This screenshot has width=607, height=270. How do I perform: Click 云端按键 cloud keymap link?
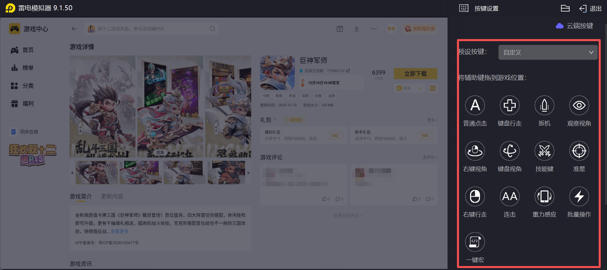point(575,26)
